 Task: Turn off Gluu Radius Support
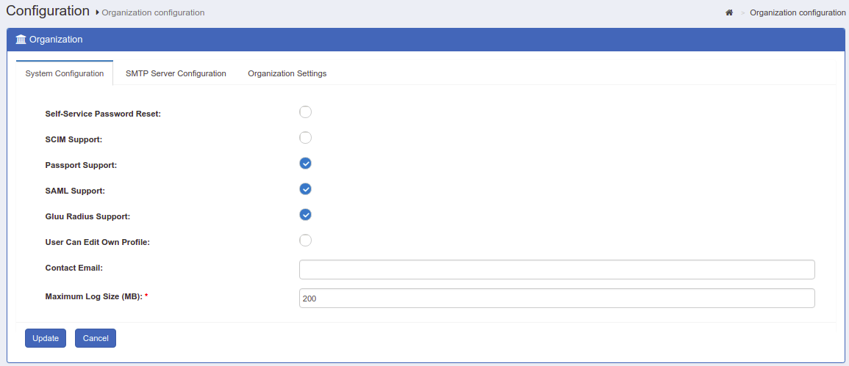click(306, 215)
